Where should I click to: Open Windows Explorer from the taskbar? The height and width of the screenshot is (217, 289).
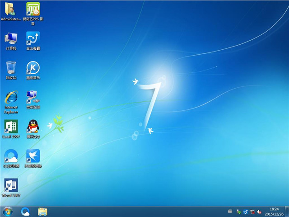click(x=42, y=212)
